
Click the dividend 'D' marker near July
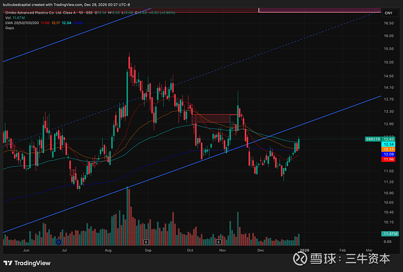tap(58, 242)
